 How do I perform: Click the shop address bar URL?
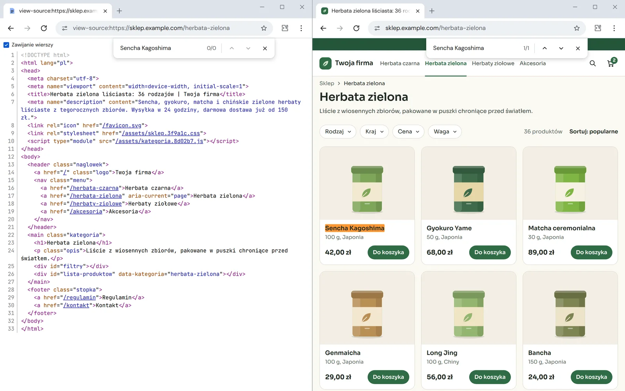point(436,28)
